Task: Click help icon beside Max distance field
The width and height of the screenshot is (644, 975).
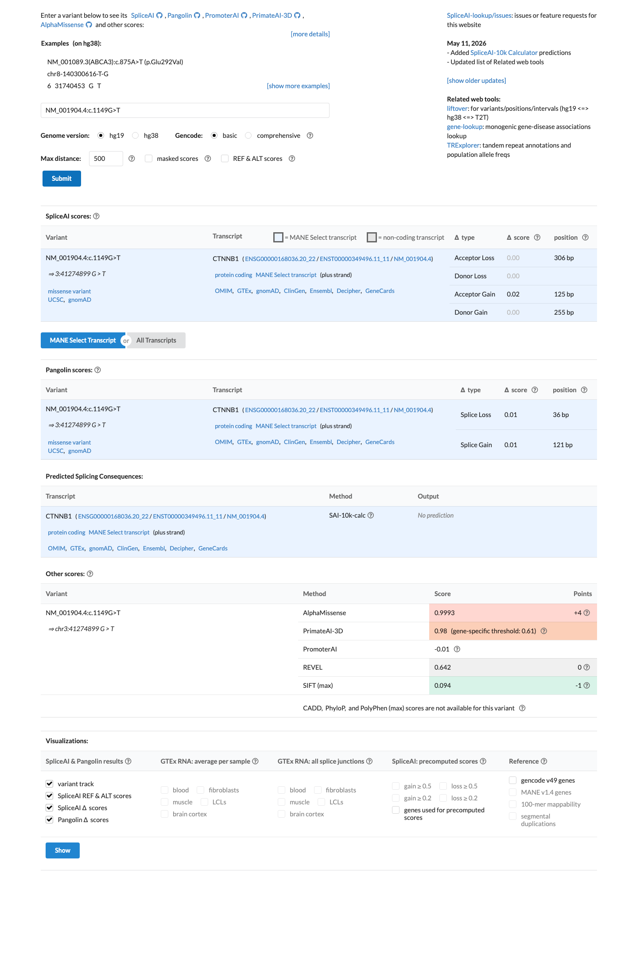Action: (x=132, y=159)
